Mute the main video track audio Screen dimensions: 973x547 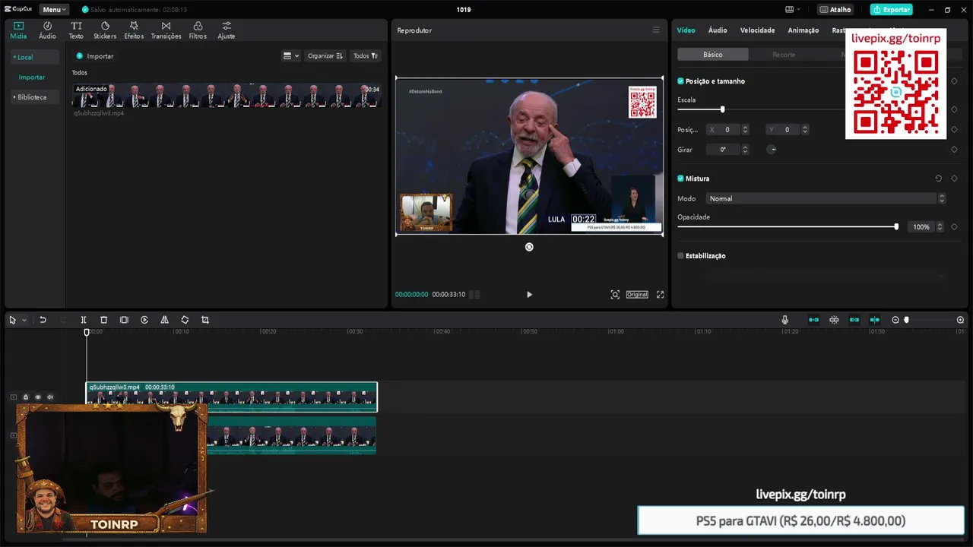pos(50,397)
